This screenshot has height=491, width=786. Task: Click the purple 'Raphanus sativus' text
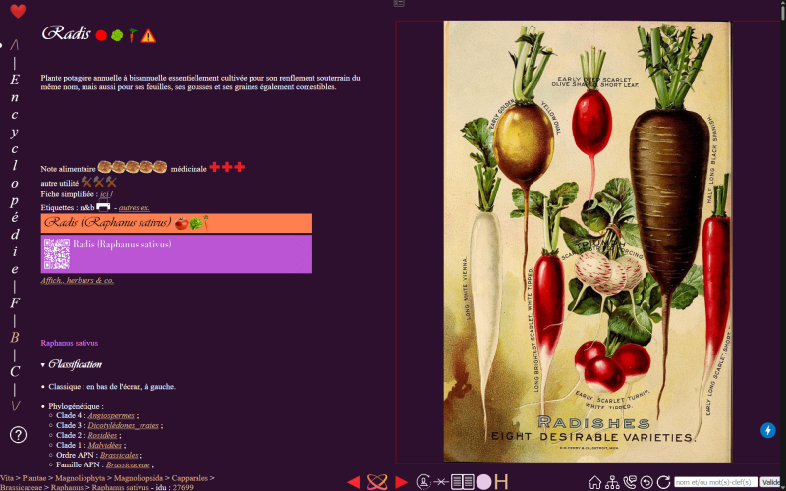pos(70,343)
